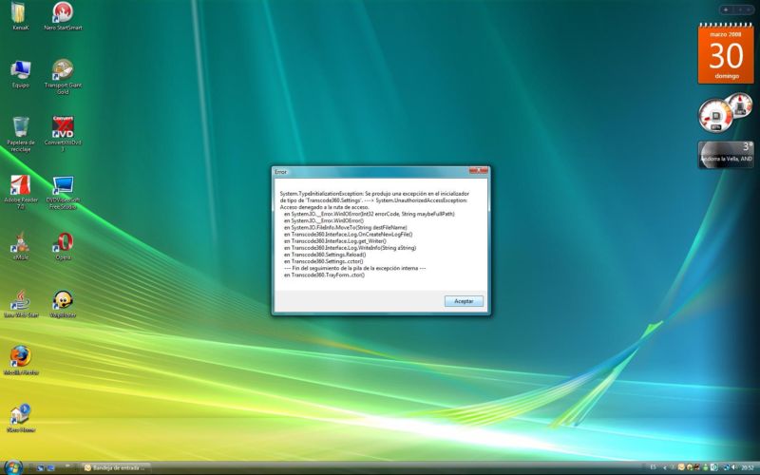This screenshot has height=475, width=760.
Task: Select the eMule desktop shortcut
Action: (20, 246)
